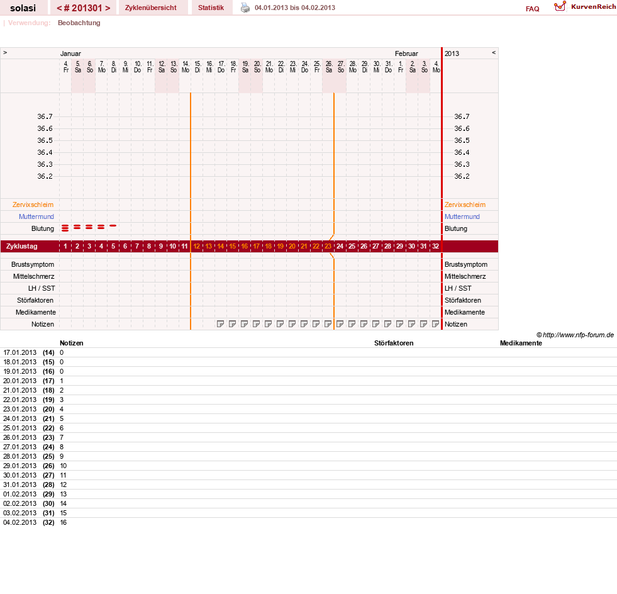This screenshot has width=617, height=594.
Task: Open note icon for cycle day 26
Action: [x=364, y=324]
